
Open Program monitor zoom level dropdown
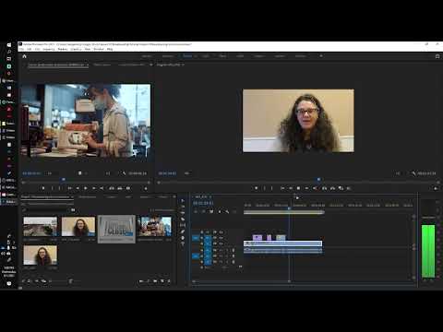pyautogui.click(x=187, y=173)
